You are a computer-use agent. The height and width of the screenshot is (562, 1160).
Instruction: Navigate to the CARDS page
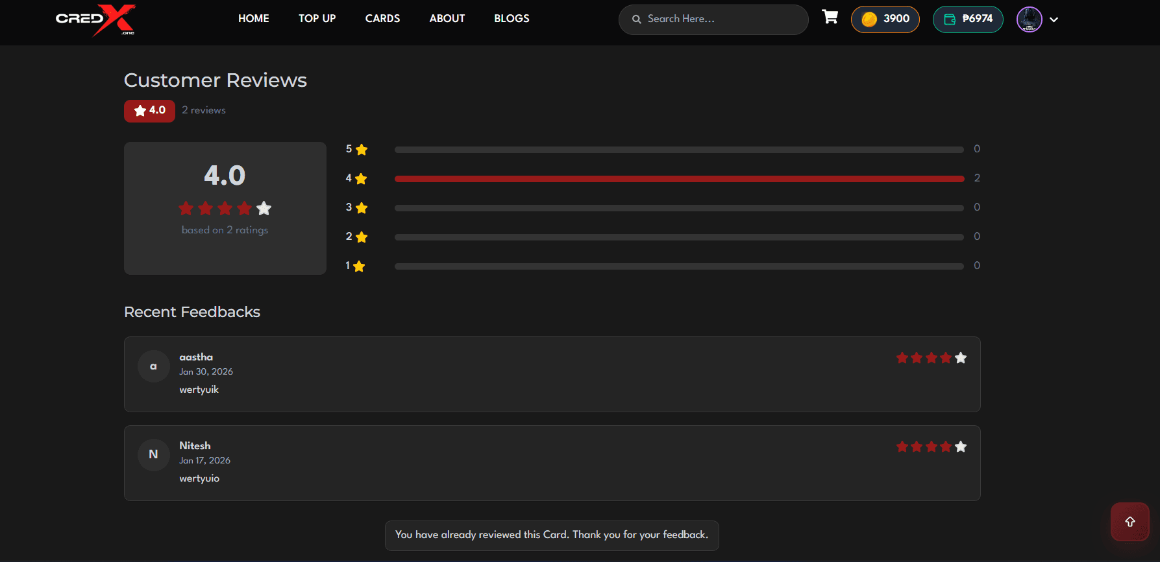click(x=382, y=19)
